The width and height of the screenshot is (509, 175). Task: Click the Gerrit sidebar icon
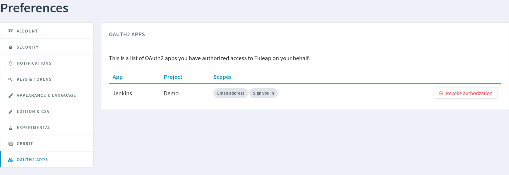[10, 144]
